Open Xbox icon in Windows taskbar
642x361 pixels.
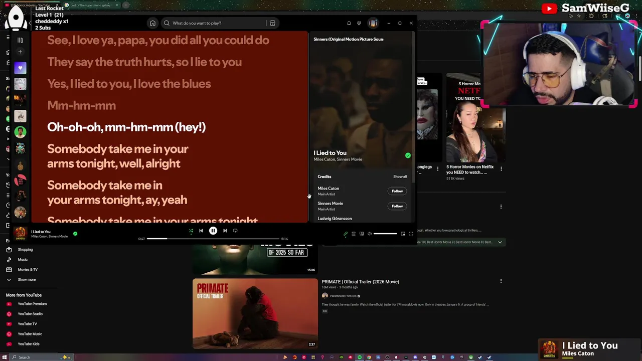pos(471,357)
